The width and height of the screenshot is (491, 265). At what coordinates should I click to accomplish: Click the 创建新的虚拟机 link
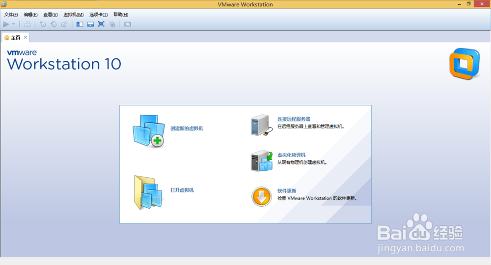187,128
